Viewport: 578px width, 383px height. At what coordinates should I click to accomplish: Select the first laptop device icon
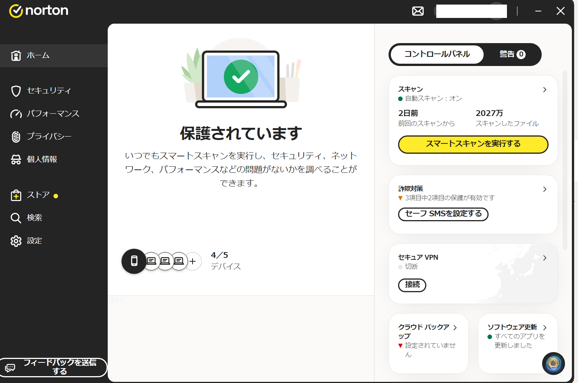(x=151, y=261)
